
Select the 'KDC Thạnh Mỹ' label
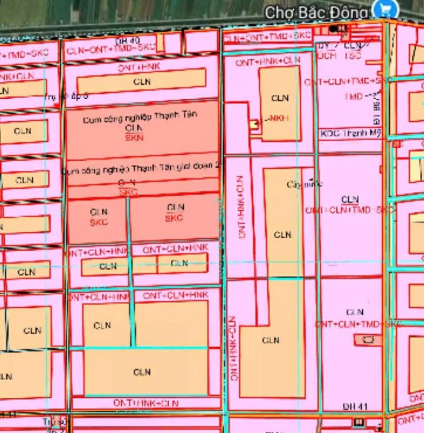(350, 134)
